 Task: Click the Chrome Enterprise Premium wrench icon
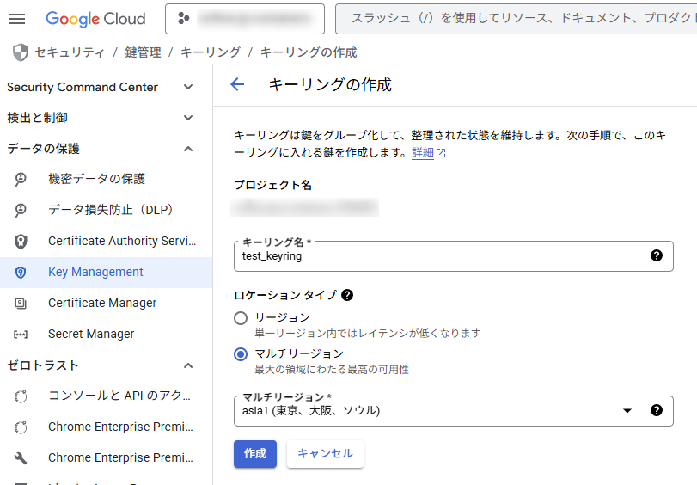click(21, 457)
